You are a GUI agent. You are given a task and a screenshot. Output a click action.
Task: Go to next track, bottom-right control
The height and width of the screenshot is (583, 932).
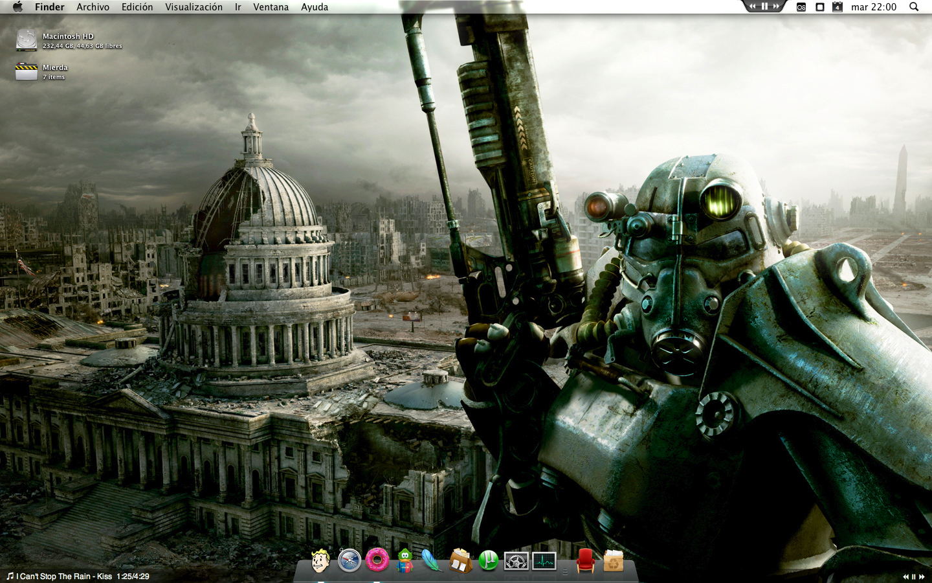click(x=922, y=577)
